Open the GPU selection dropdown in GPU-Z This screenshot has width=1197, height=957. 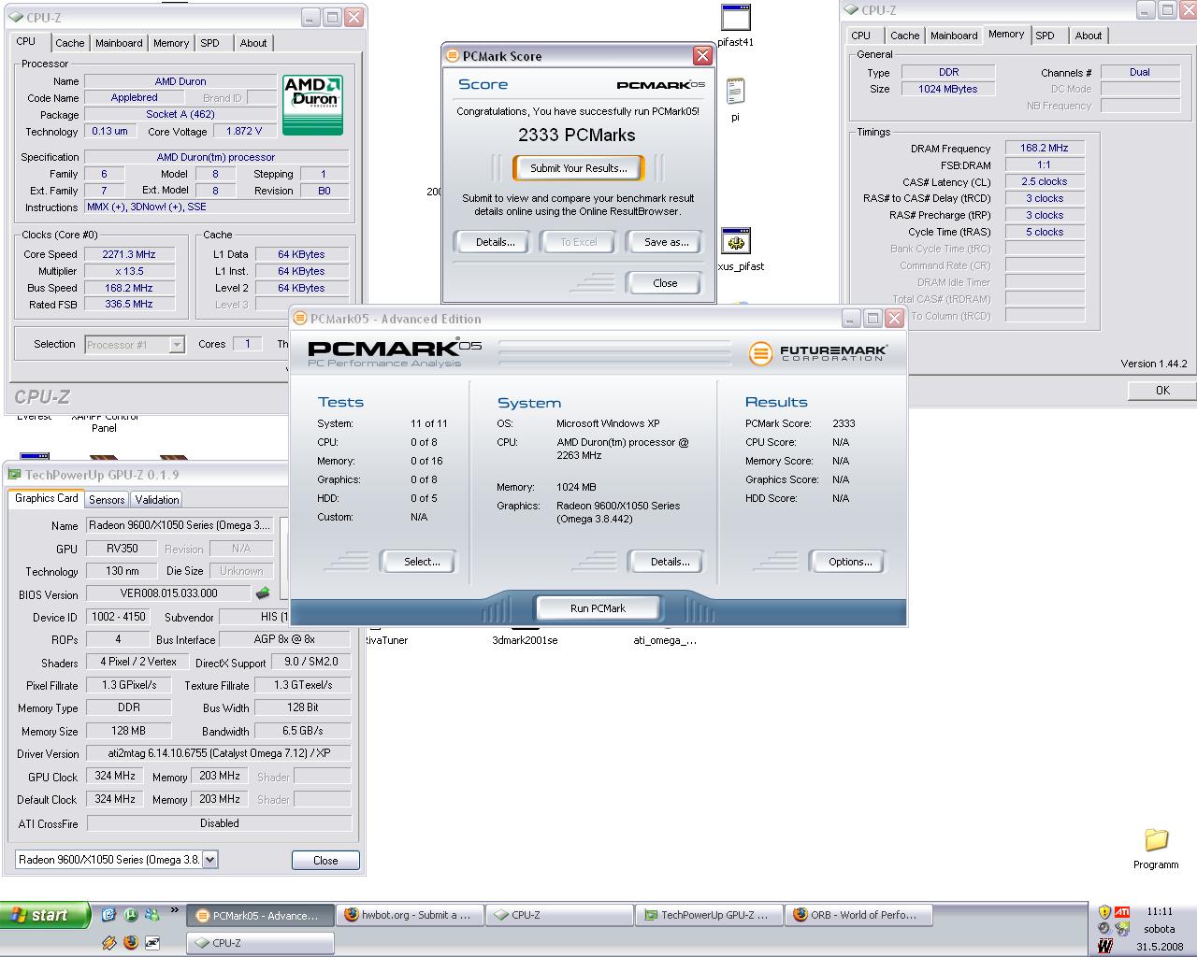(x=209, y=860)
